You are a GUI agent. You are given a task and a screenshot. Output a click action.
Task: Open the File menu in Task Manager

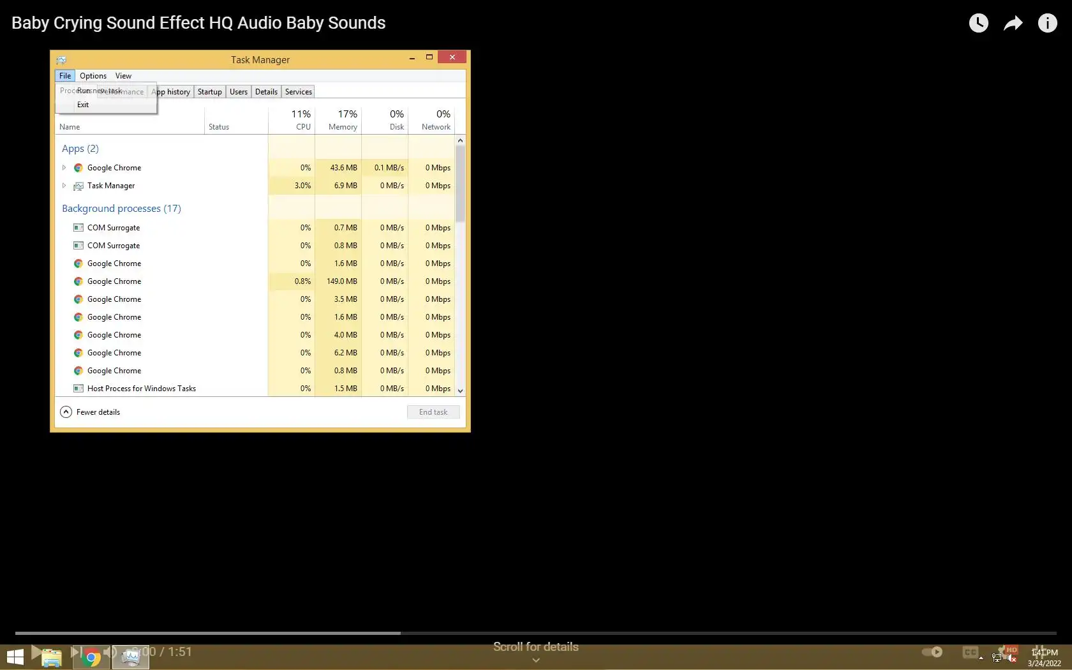pyautogui.click(x=65, y=76)
